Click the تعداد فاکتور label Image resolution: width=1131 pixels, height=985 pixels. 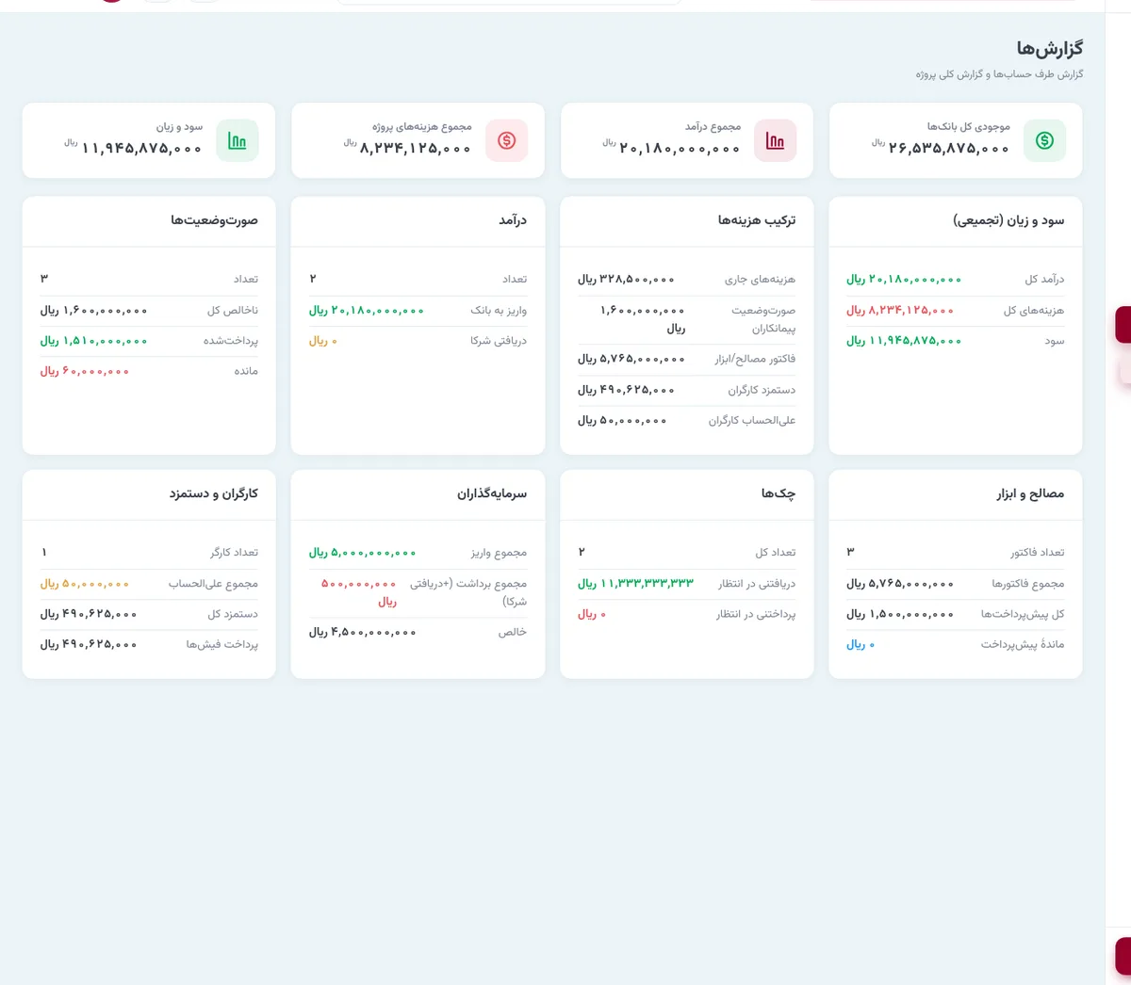[x=1038, y=553]
